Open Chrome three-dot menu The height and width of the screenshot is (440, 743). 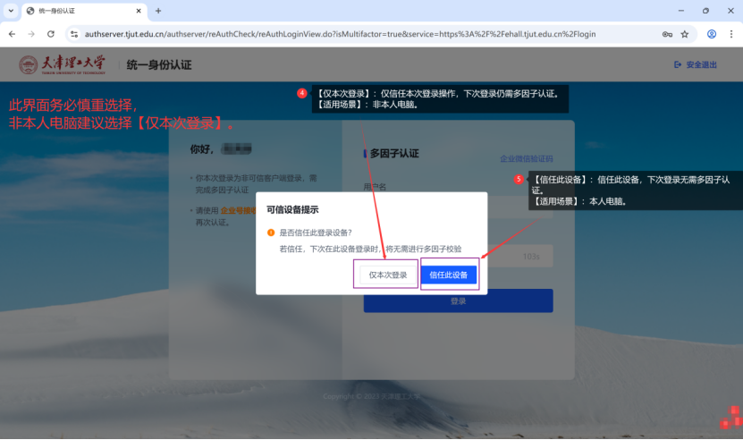[731, 34]
